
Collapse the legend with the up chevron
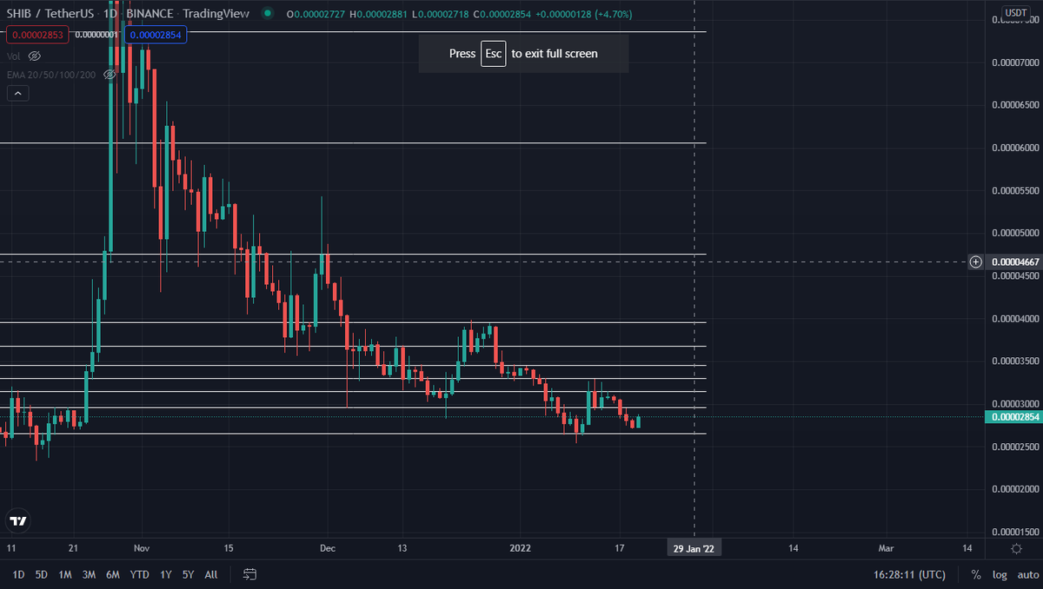tap(17, 92)
